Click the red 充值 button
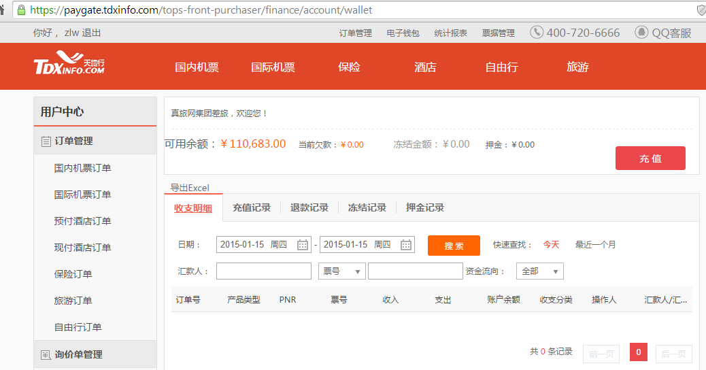 tap(650, 158)
